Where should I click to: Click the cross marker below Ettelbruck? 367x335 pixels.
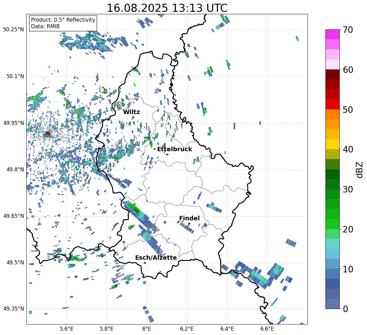pos(167,154)
